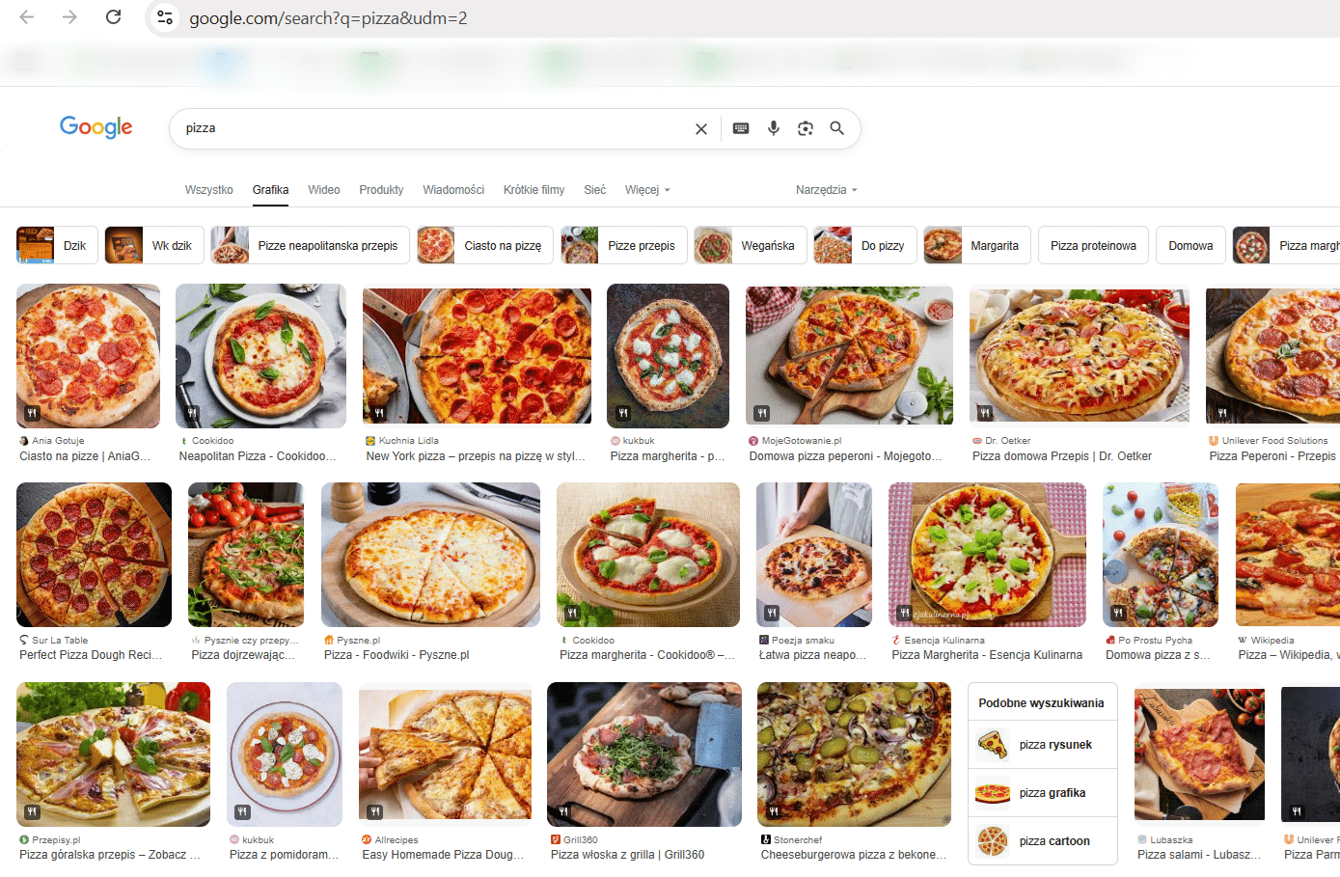The width and height of the screenshot is (1340, 877).
Task: Switch to the Wideo tab
Action: pyautogui.click(x=323, y=190)
